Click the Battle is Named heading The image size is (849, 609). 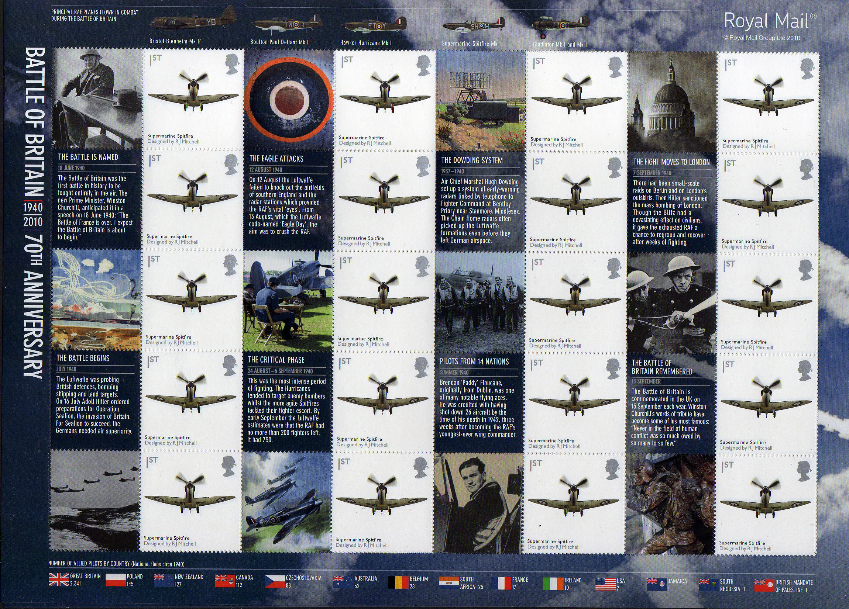click(88, 157)
